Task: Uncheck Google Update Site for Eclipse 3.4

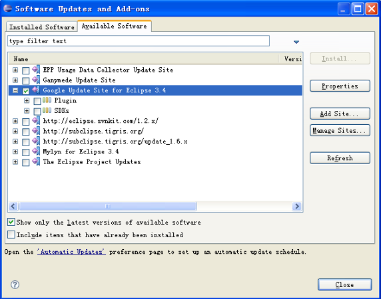Action: coord(26,91)
